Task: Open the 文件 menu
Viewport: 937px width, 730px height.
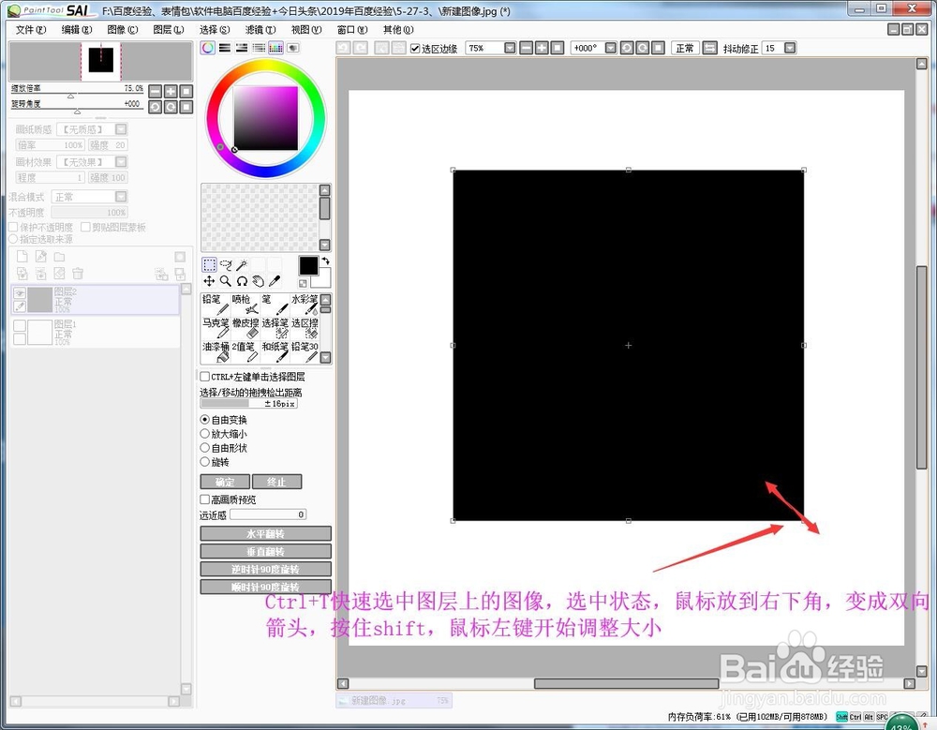Action: 31,30
